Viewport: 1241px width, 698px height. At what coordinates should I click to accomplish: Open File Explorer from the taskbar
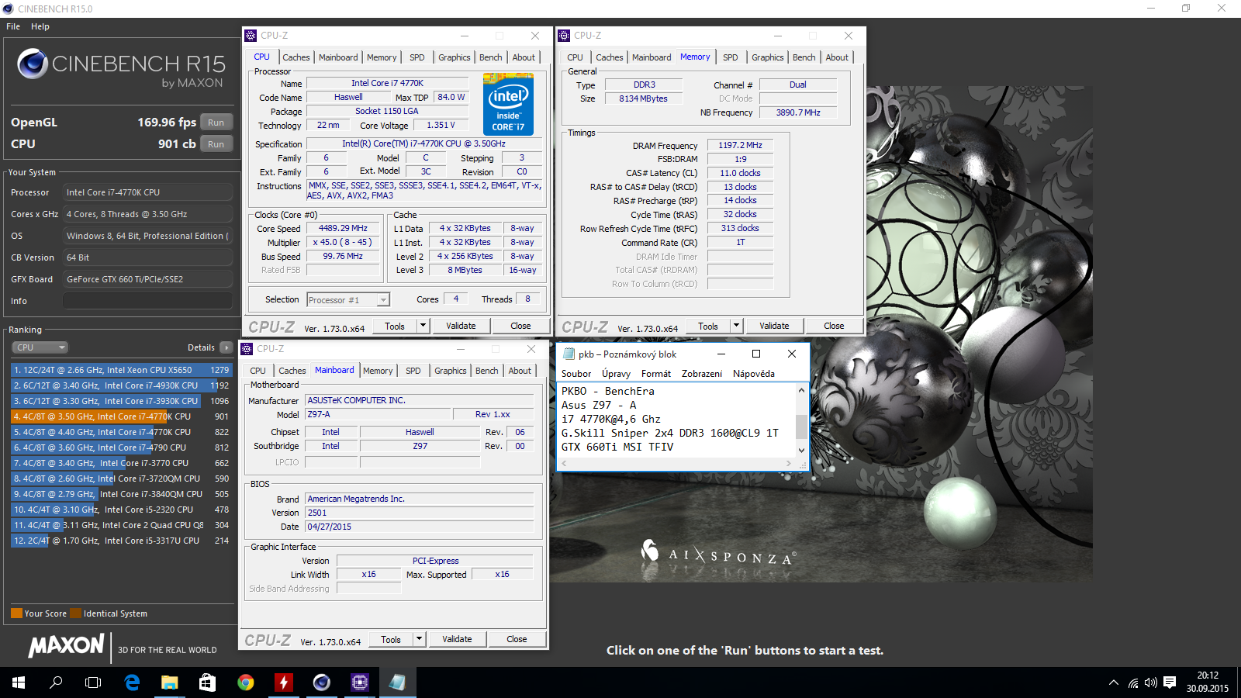click(169, 682)
